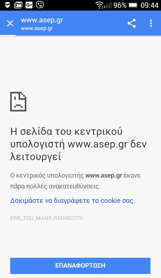Follow the 'Δοκιμάστε να διαγράψετε τα cookie σας' link
This screenshot has height=278, width=161.
click(x=72, y=200)
